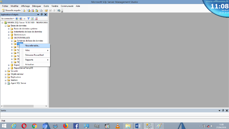This screenshot has height=129, width=229.
Task: Open the Aide menu
Action: tap(78, 6)
